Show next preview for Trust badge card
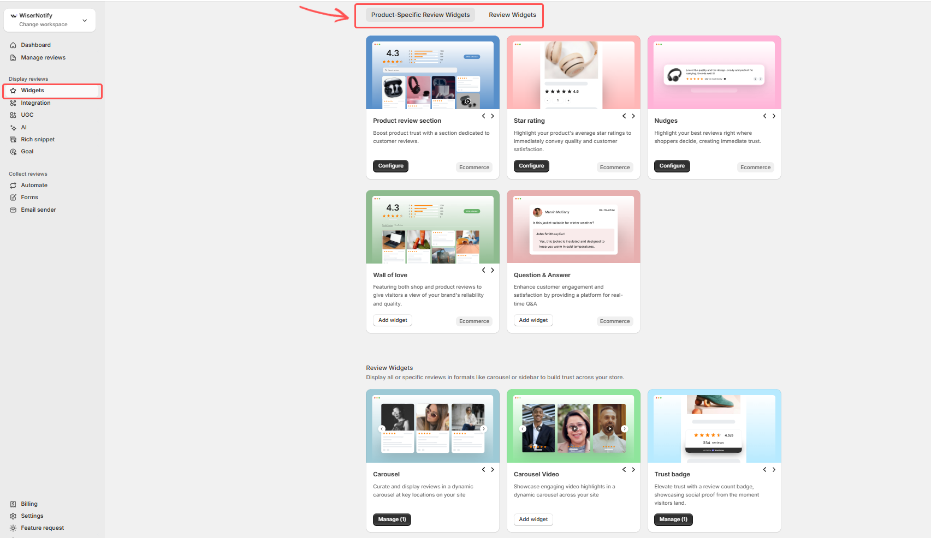Image resolution: width=931 pixels, height=538 pixels. click(x=774, y=470)
